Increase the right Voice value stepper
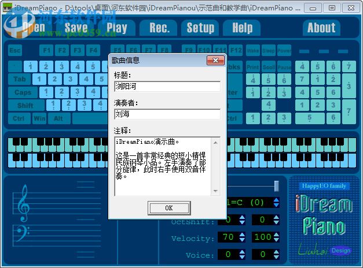Image resolution: width=363 pixels, height=268 pixels. [x=276, y=252]
